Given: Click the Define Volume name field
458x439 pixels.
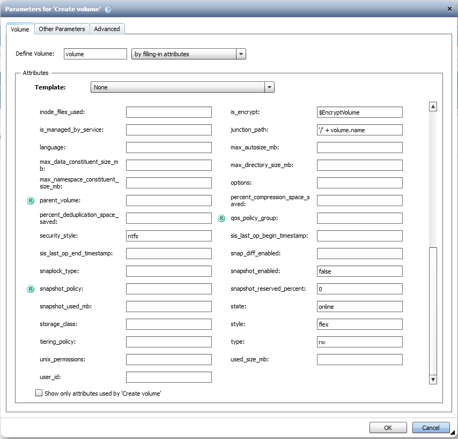Looking at the screenshot, I should coord(95,54).
